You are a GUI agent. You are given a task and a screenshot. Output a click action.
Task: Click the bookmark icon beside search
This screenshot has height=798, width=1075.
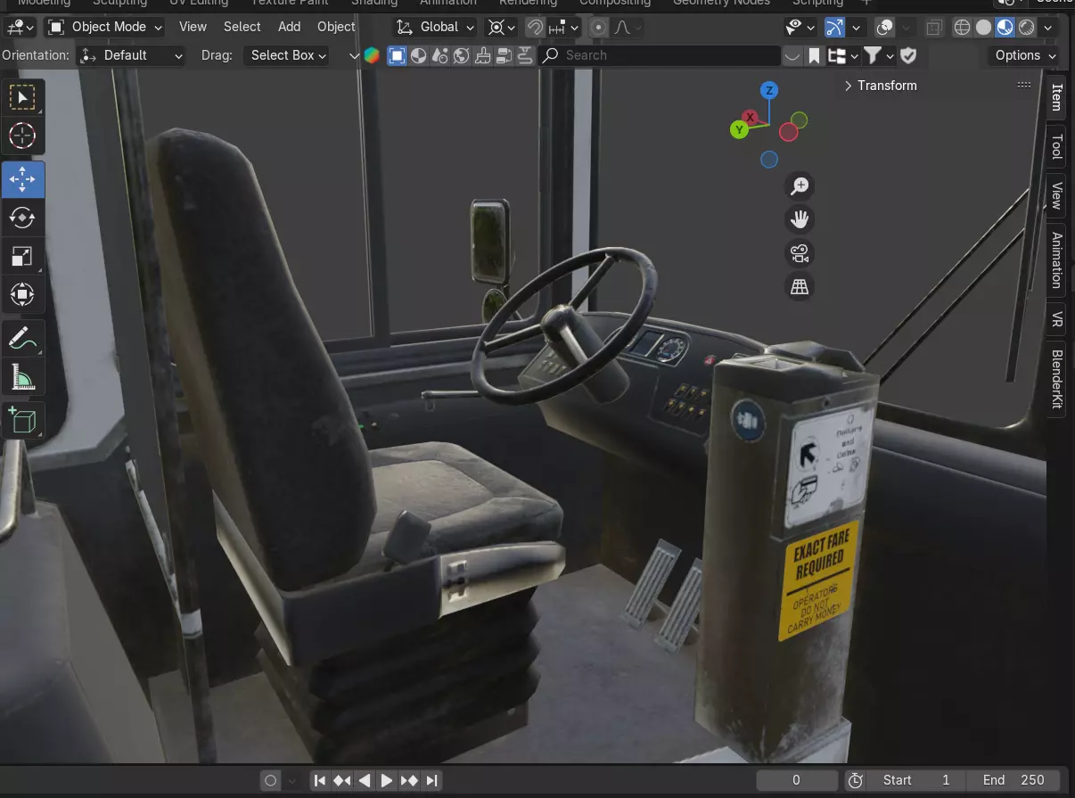(815, 55)
